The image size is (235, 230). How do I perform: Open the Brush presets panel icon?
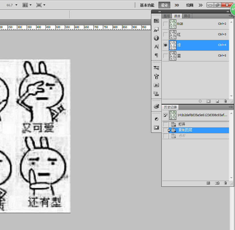[x=156, y=68]
